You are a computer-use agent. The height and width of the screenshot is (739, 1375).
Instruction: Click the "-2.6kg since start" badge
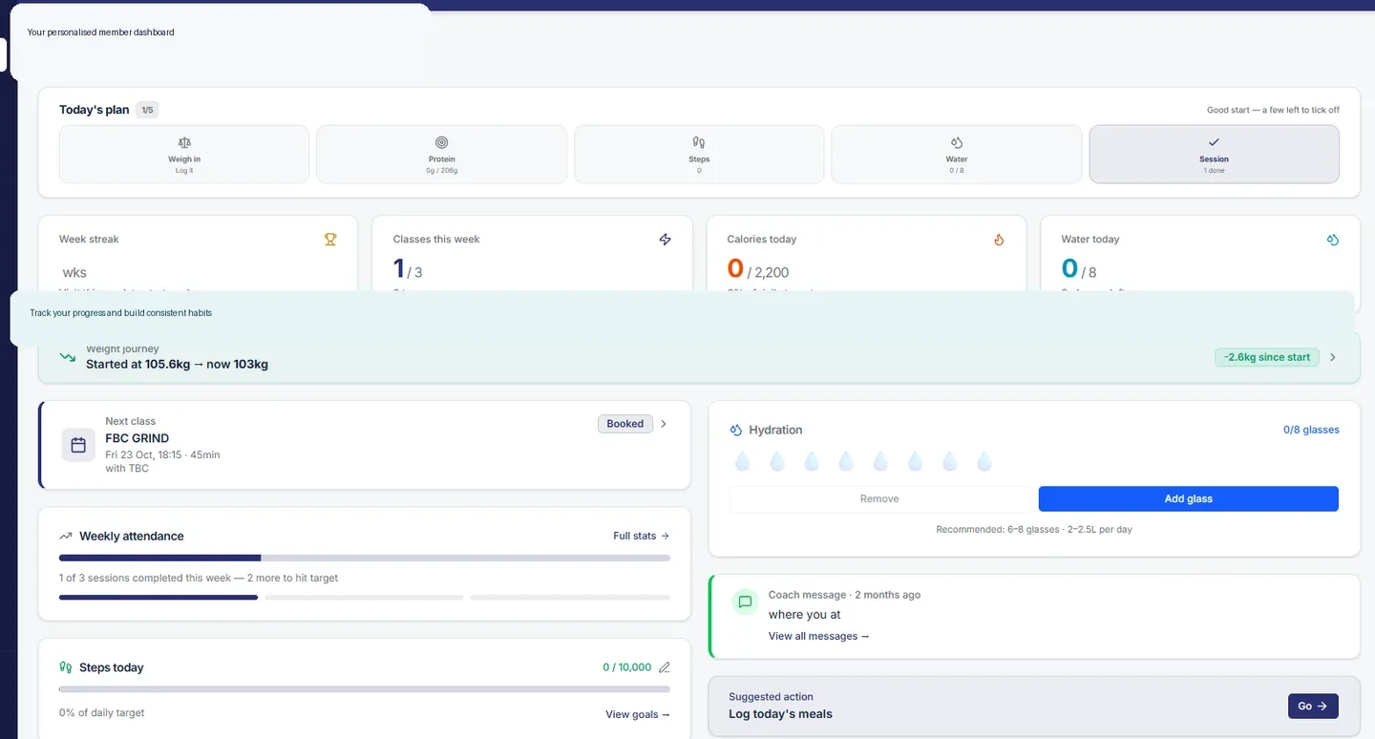click(x=1267, y=357)
